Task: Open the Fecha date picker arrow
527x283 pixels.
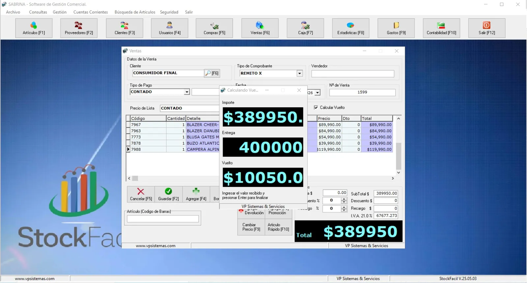Action: coord(318,93)
